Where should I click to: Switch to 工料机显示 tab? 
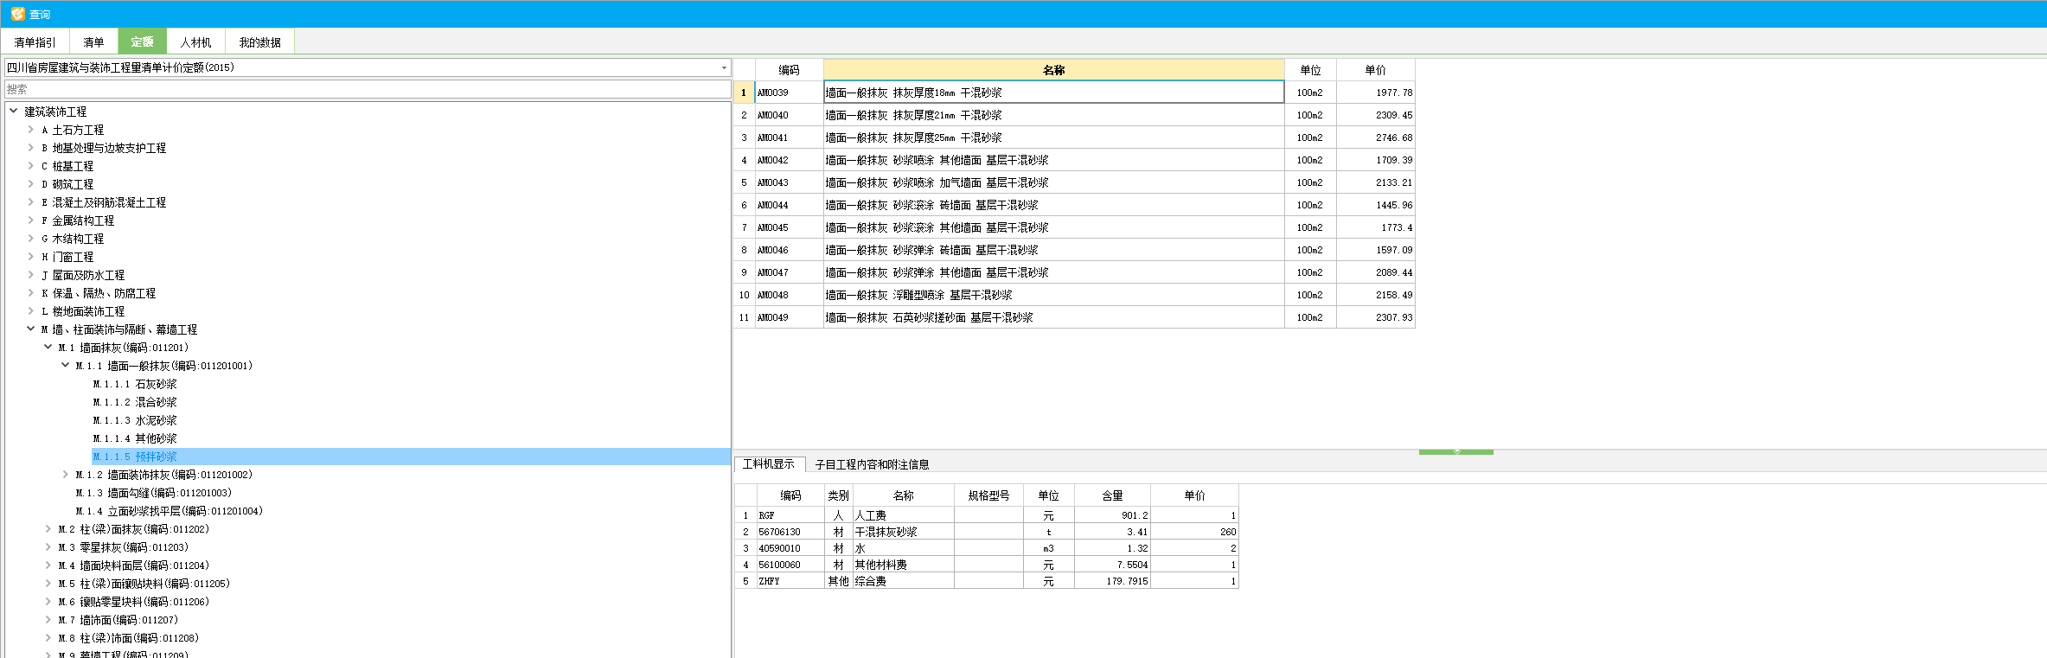(769, 464)
